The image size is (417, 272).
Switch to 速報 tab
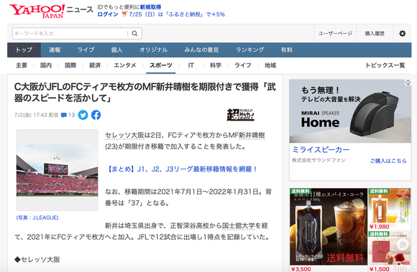[x=55, y=50]
